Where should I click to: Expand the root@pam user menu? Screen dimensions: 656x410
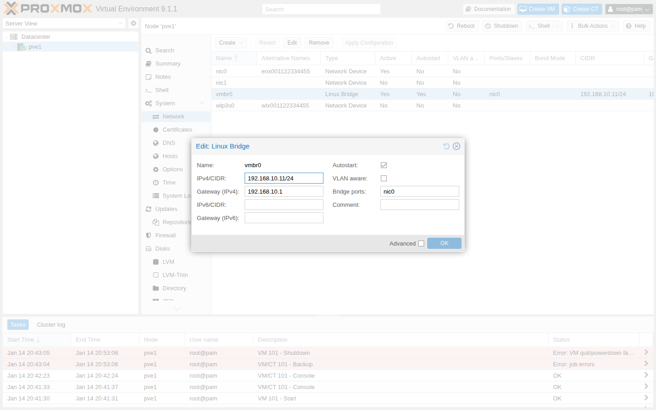click(629, 9)
